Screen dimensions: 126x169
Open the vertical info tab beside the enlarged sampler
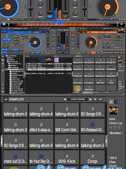point(106,141)
